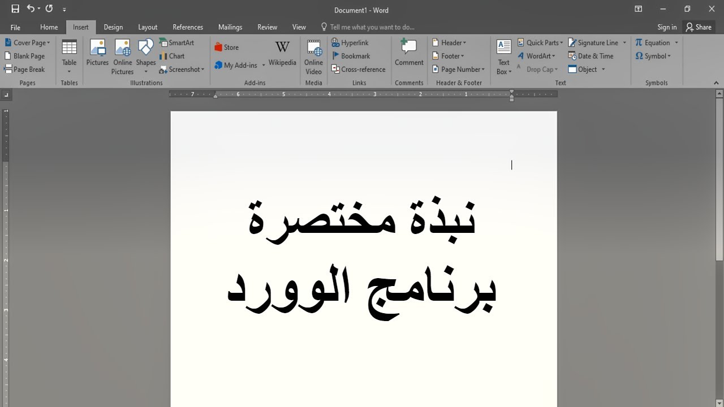
Task: Open the Shapes gallery
Action: (x=146, y=57)
